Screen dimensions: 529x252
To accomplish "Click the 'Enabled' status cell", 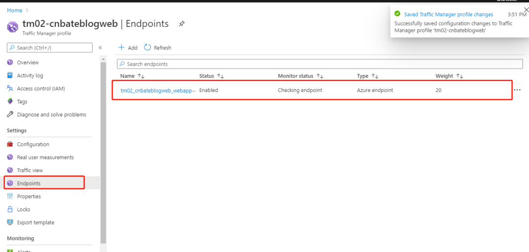I will pyautogui.click(x=209, y=91).
